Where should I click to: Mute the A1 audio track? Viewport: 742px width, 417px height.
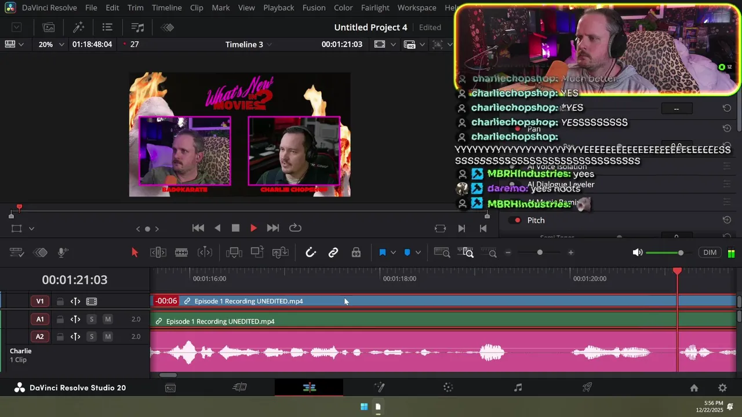click(108, 319)
